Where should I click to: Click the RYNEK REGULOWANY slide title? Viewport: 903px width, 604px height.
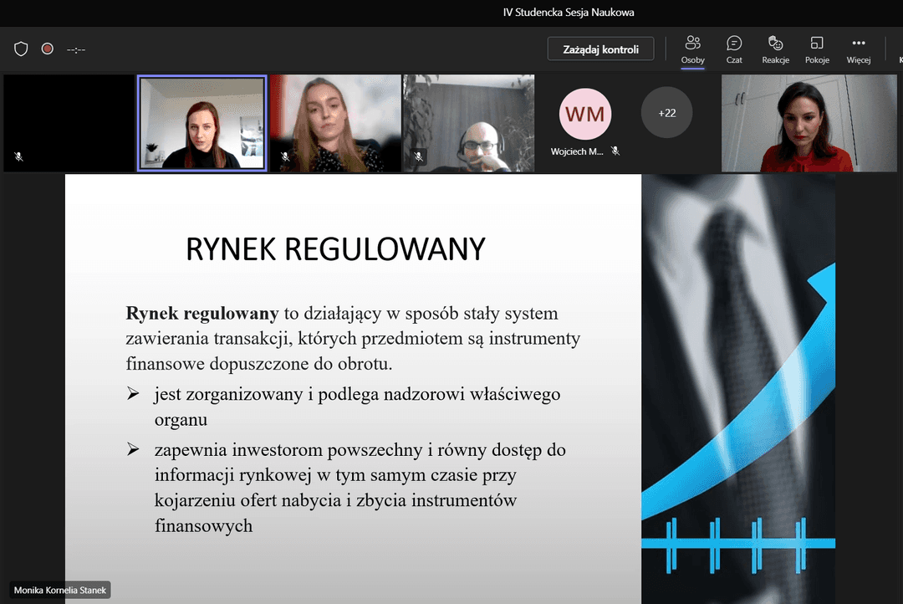coord(335,249)
